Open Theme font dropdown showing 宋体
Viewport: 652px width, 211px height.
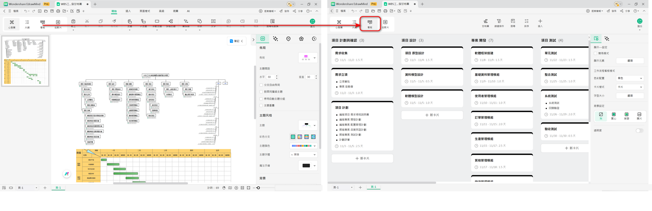[303, 155]
